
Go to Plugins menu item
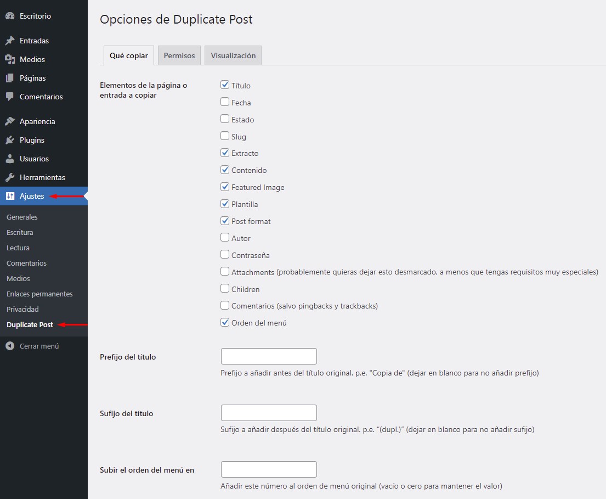click(x=32, y=140)
